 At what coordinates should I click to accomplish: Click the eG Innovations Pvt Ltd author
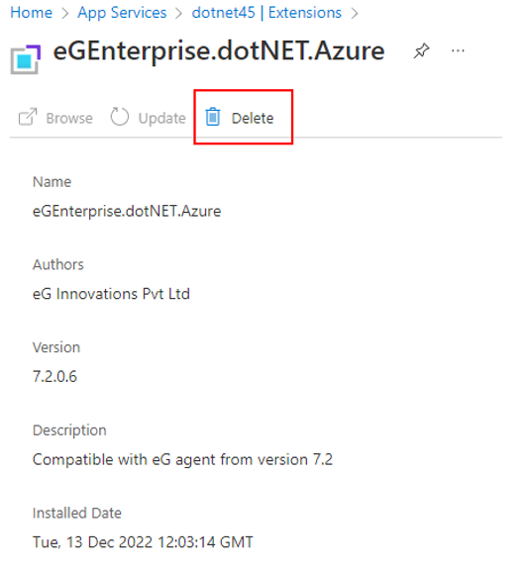coord(111,294)
